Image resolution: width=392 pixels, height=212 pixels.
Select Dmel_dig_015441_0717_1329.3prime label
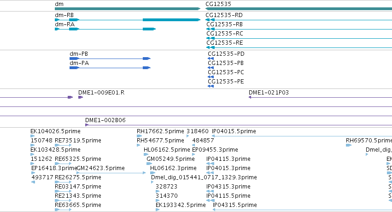coord(204,178)
